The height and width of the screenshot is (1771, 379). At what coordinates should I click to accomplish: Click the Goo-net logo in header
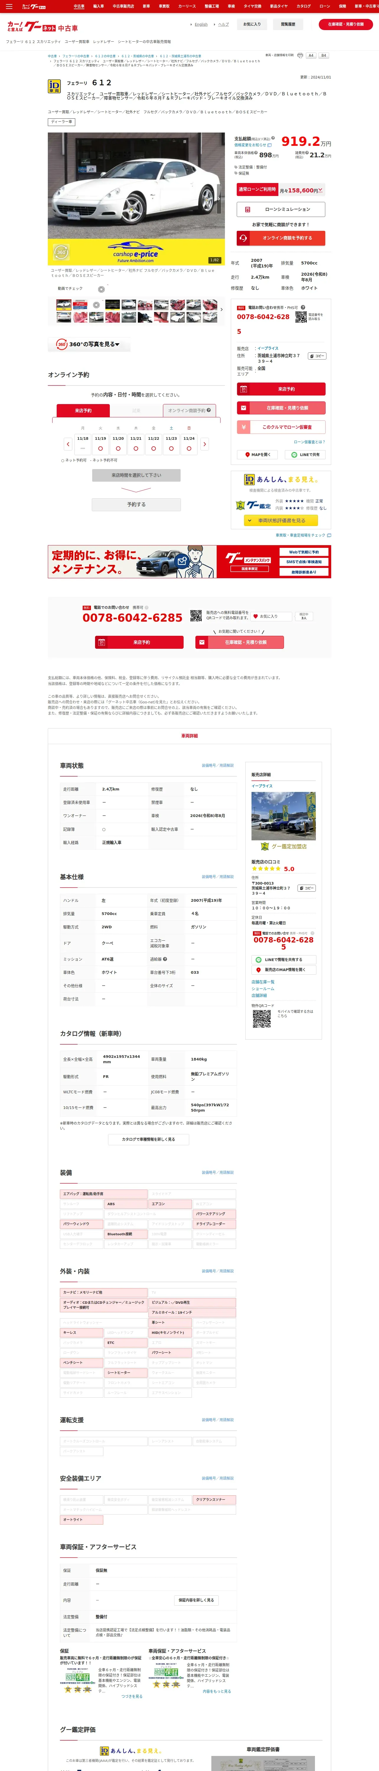43,27
